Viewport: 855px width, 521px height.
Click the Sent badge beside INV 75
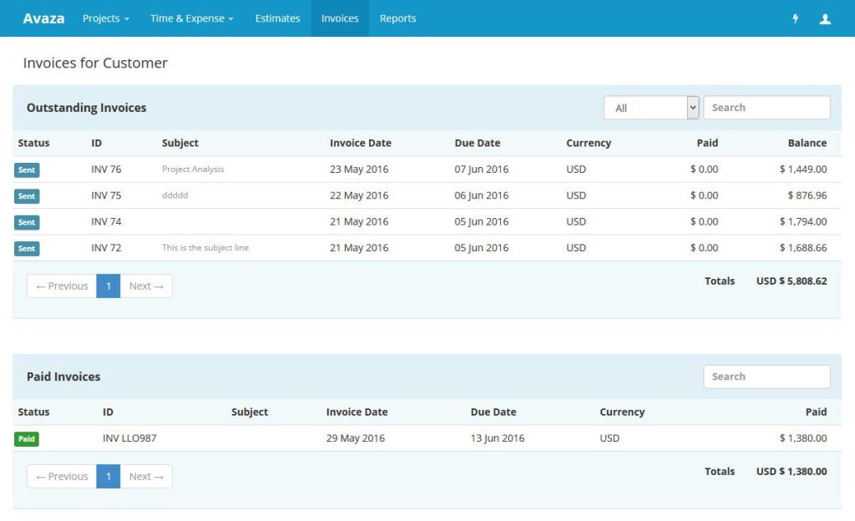26,195
